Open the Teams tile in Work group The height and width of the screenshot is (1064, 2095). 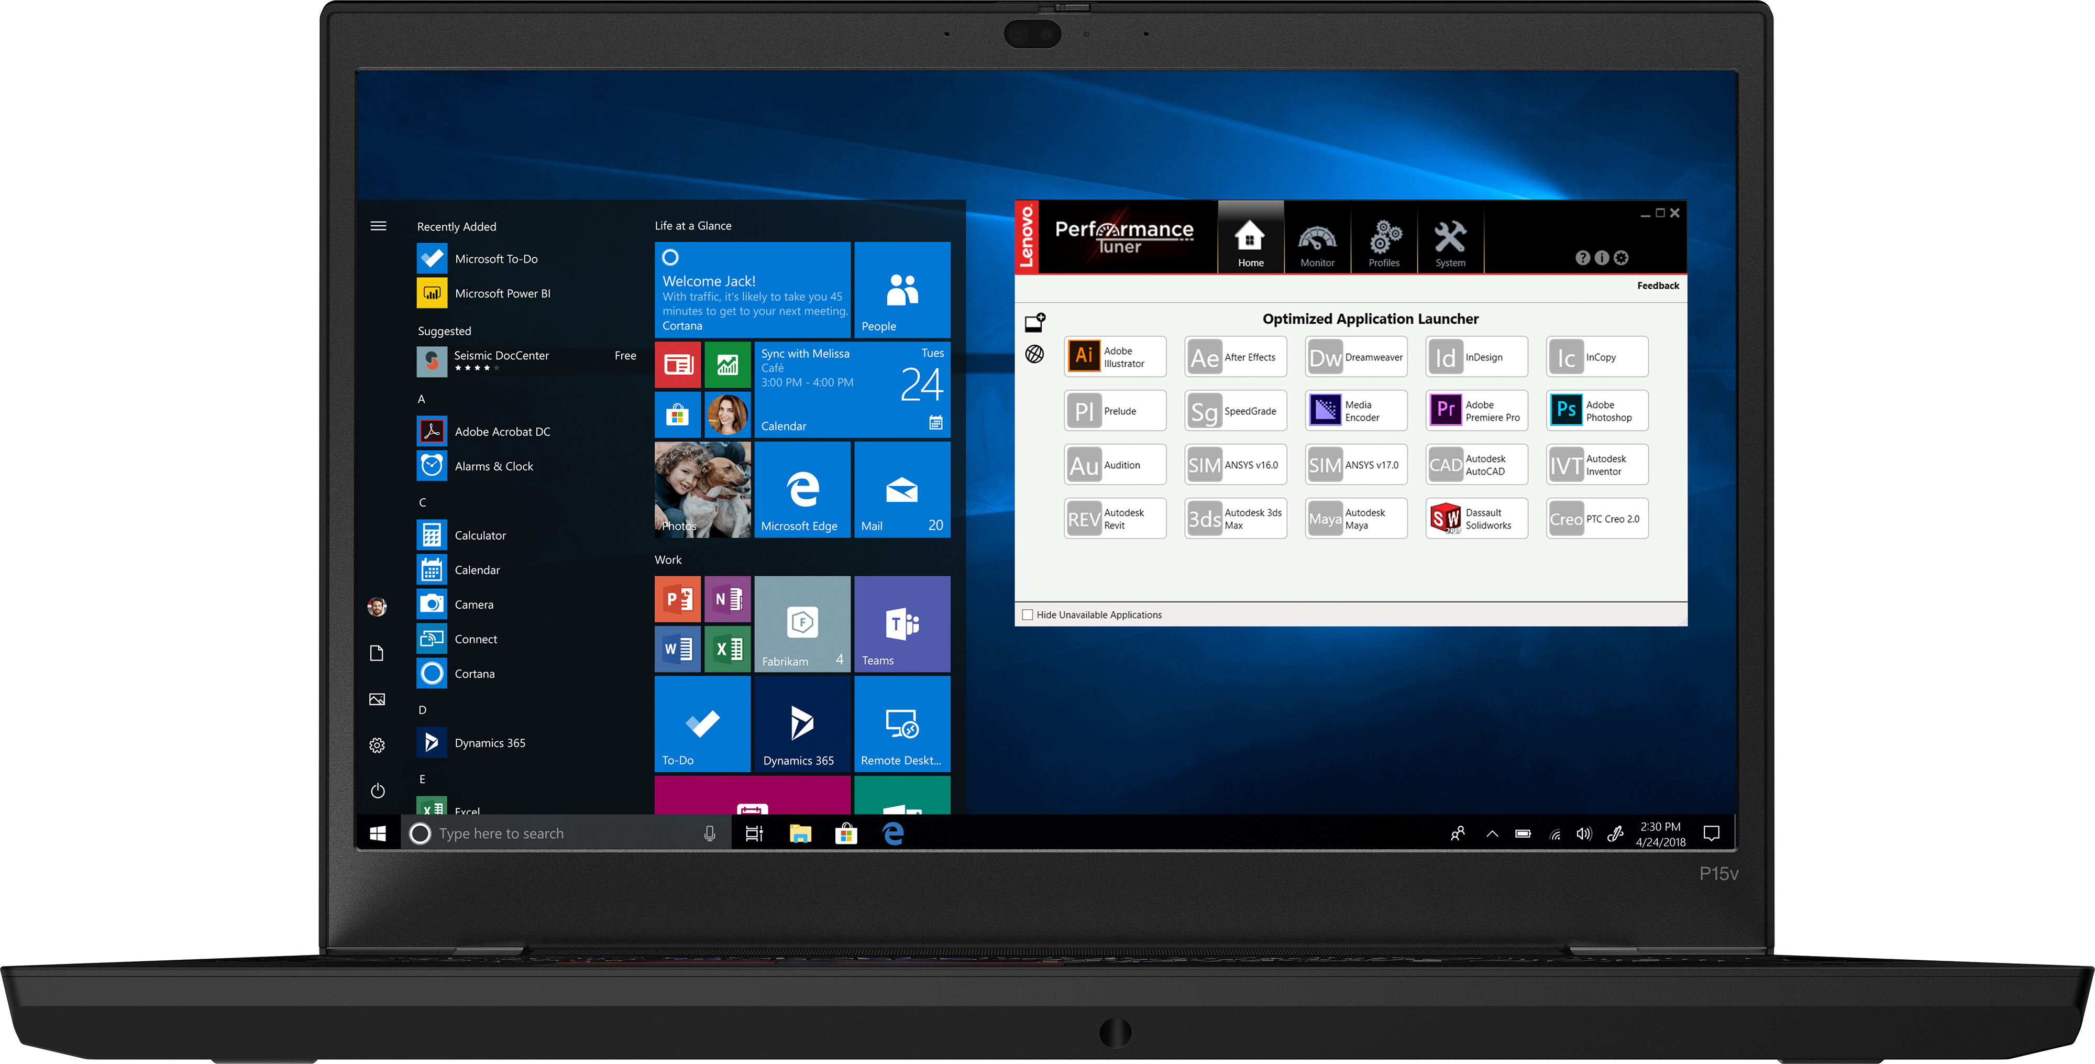[902, 624]
